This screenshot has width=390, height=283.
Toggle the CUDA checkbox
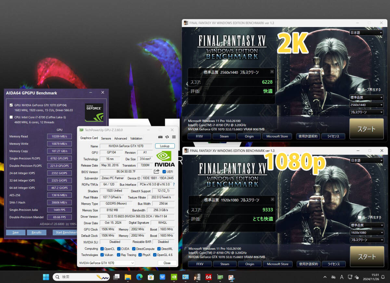119,249
